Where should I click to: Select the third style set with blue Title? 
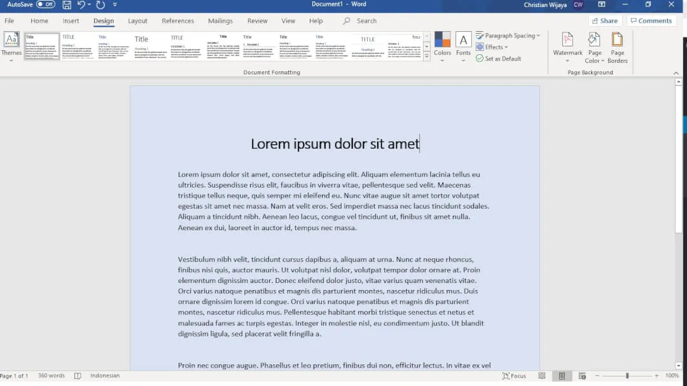pos(113,46)
